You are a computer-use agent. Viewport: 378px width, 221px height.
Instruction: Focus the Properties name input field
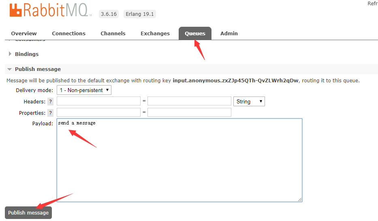[98, 112]
